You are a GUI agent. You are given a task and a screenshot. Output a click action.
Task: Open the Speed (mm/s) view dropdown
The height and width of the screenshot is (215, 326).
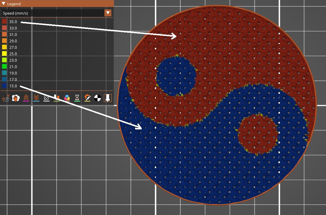click(108, 13)
